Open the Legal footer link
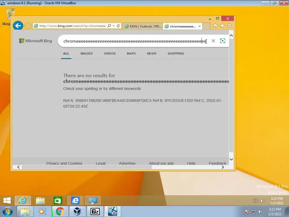This screenshot has width=289, height=217. tap(101, 163)
